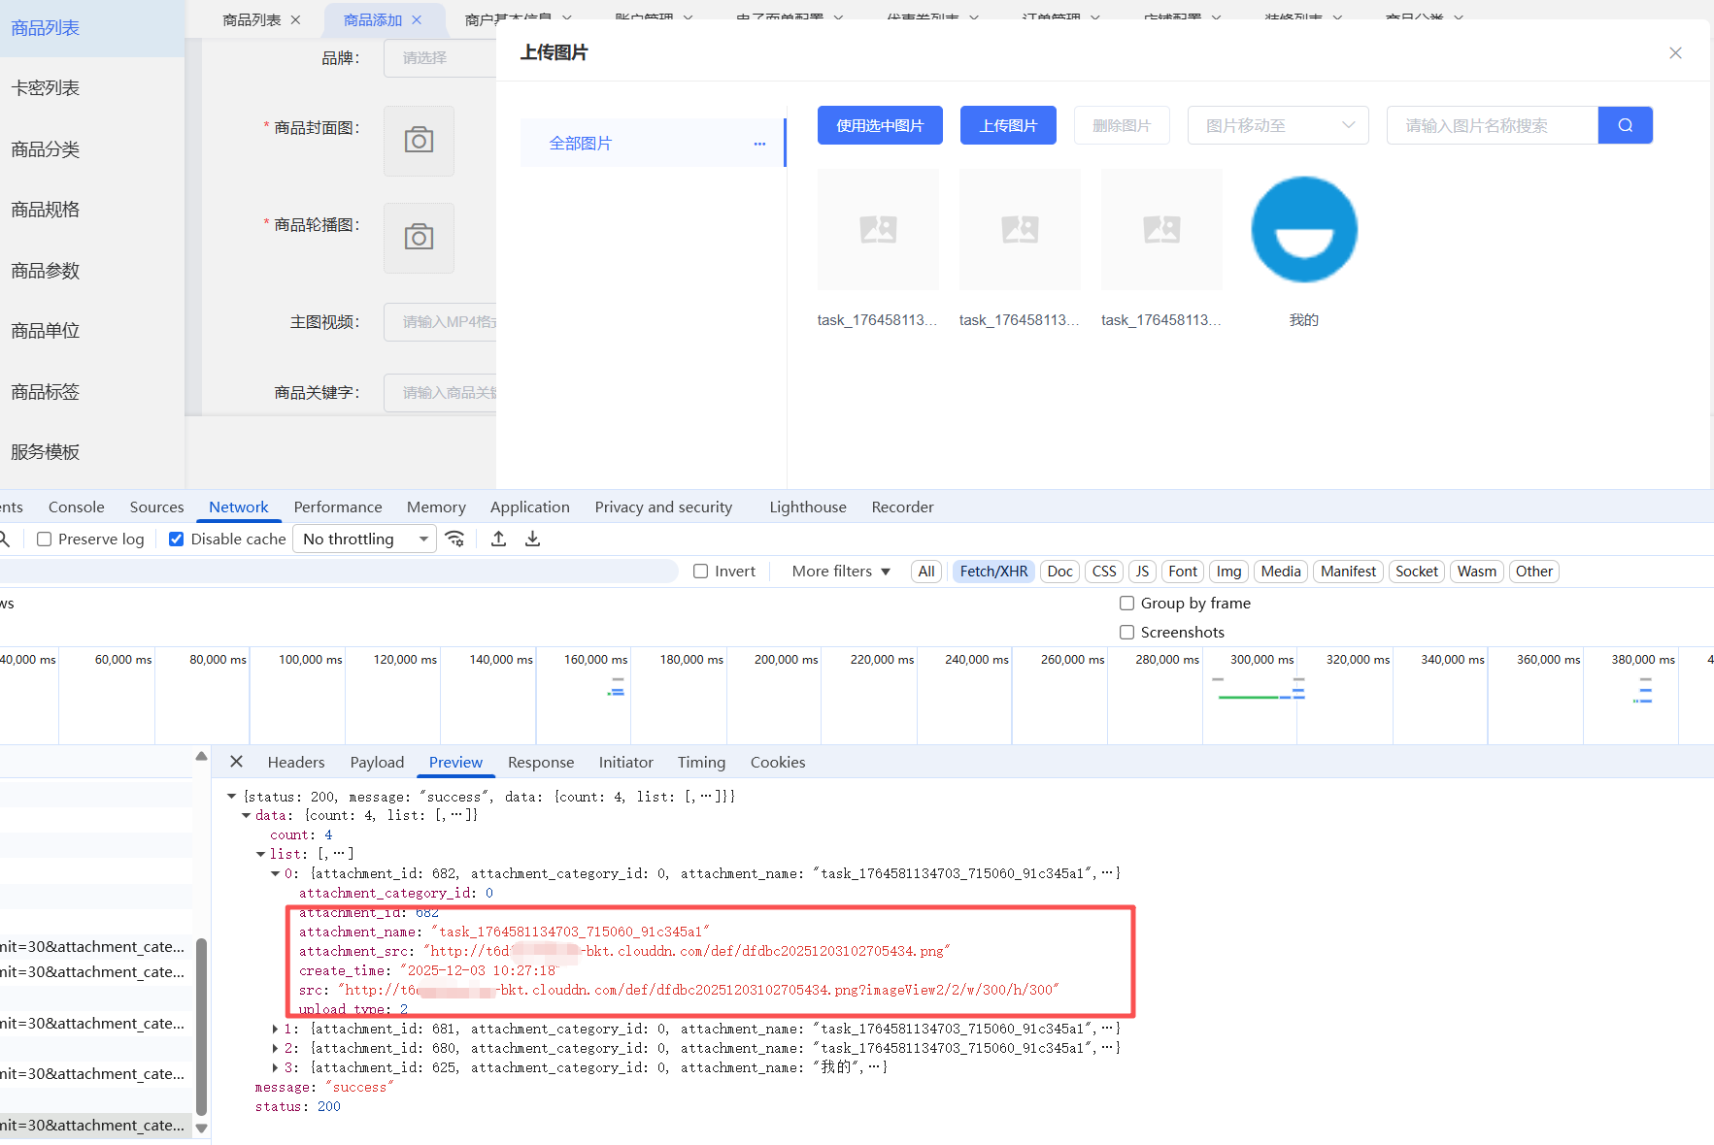This screenshot has height=1145, width=1714.
Task: Click the 使用选中图片 button
Action: click(879, 125)
